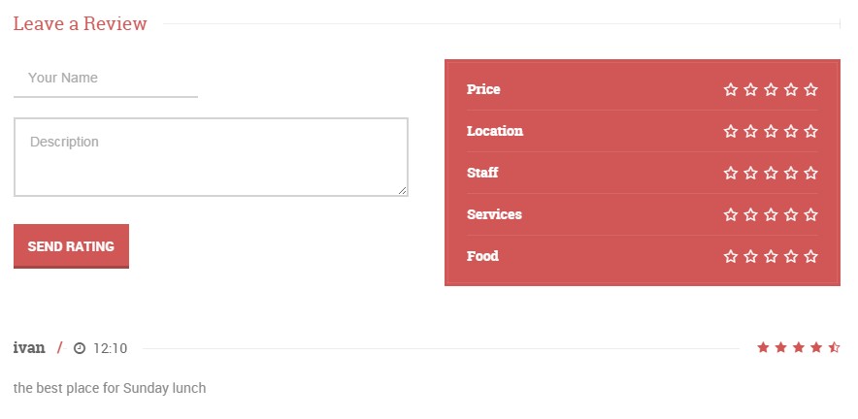Give Food a four-star rating
The width and height of the screenshot is (858, 419).
(x=791, y=256)
